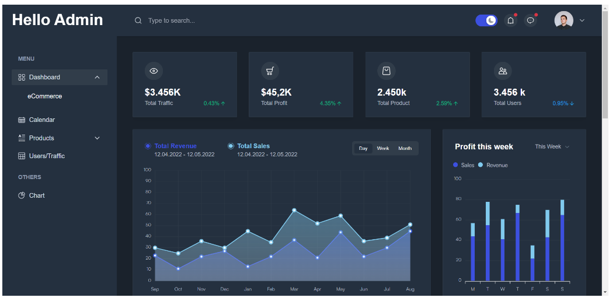Switch chart to Day view
Image resolution: width=609 pixels, height=301 pixels.
coord(363,149)
